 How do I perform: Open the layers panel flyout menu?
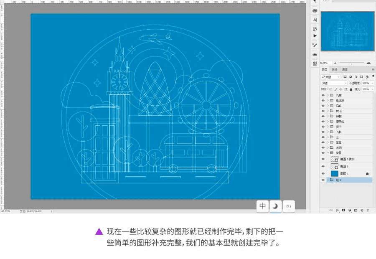[373, 69]
